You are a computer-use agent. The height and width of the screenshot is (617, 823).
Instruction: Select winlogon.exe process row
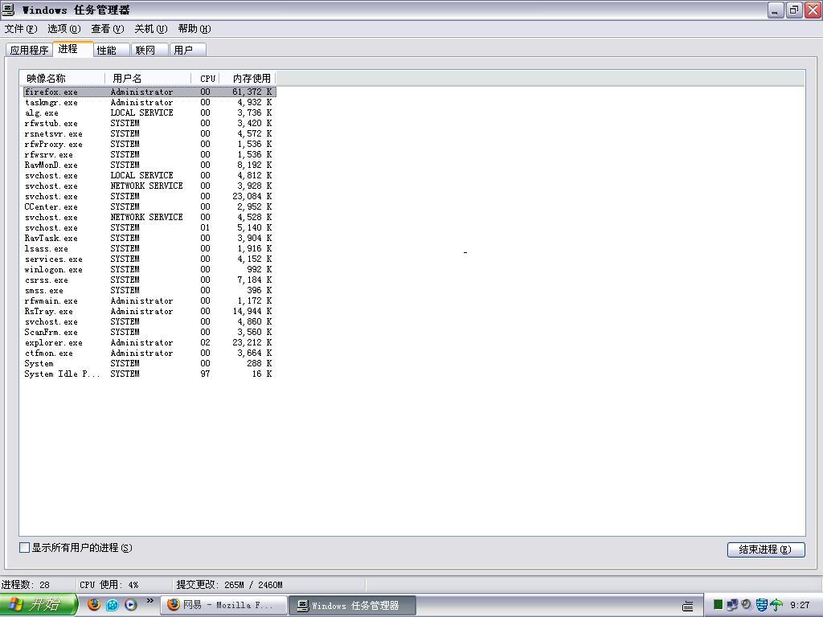(x=149, y=270)
